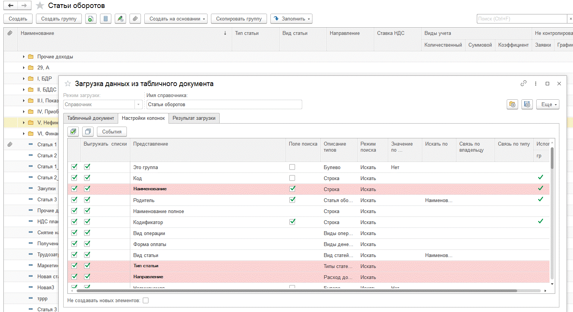Screen dimensions: 573x312
Task: Click the column settings horizontal scrollbar
Action: [x=296, y=291]
